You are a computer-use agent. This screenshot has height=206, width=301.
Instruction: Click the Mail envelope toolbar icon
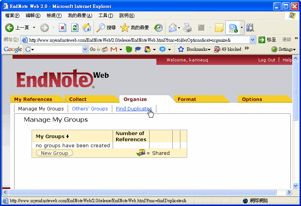pos(173,28)
